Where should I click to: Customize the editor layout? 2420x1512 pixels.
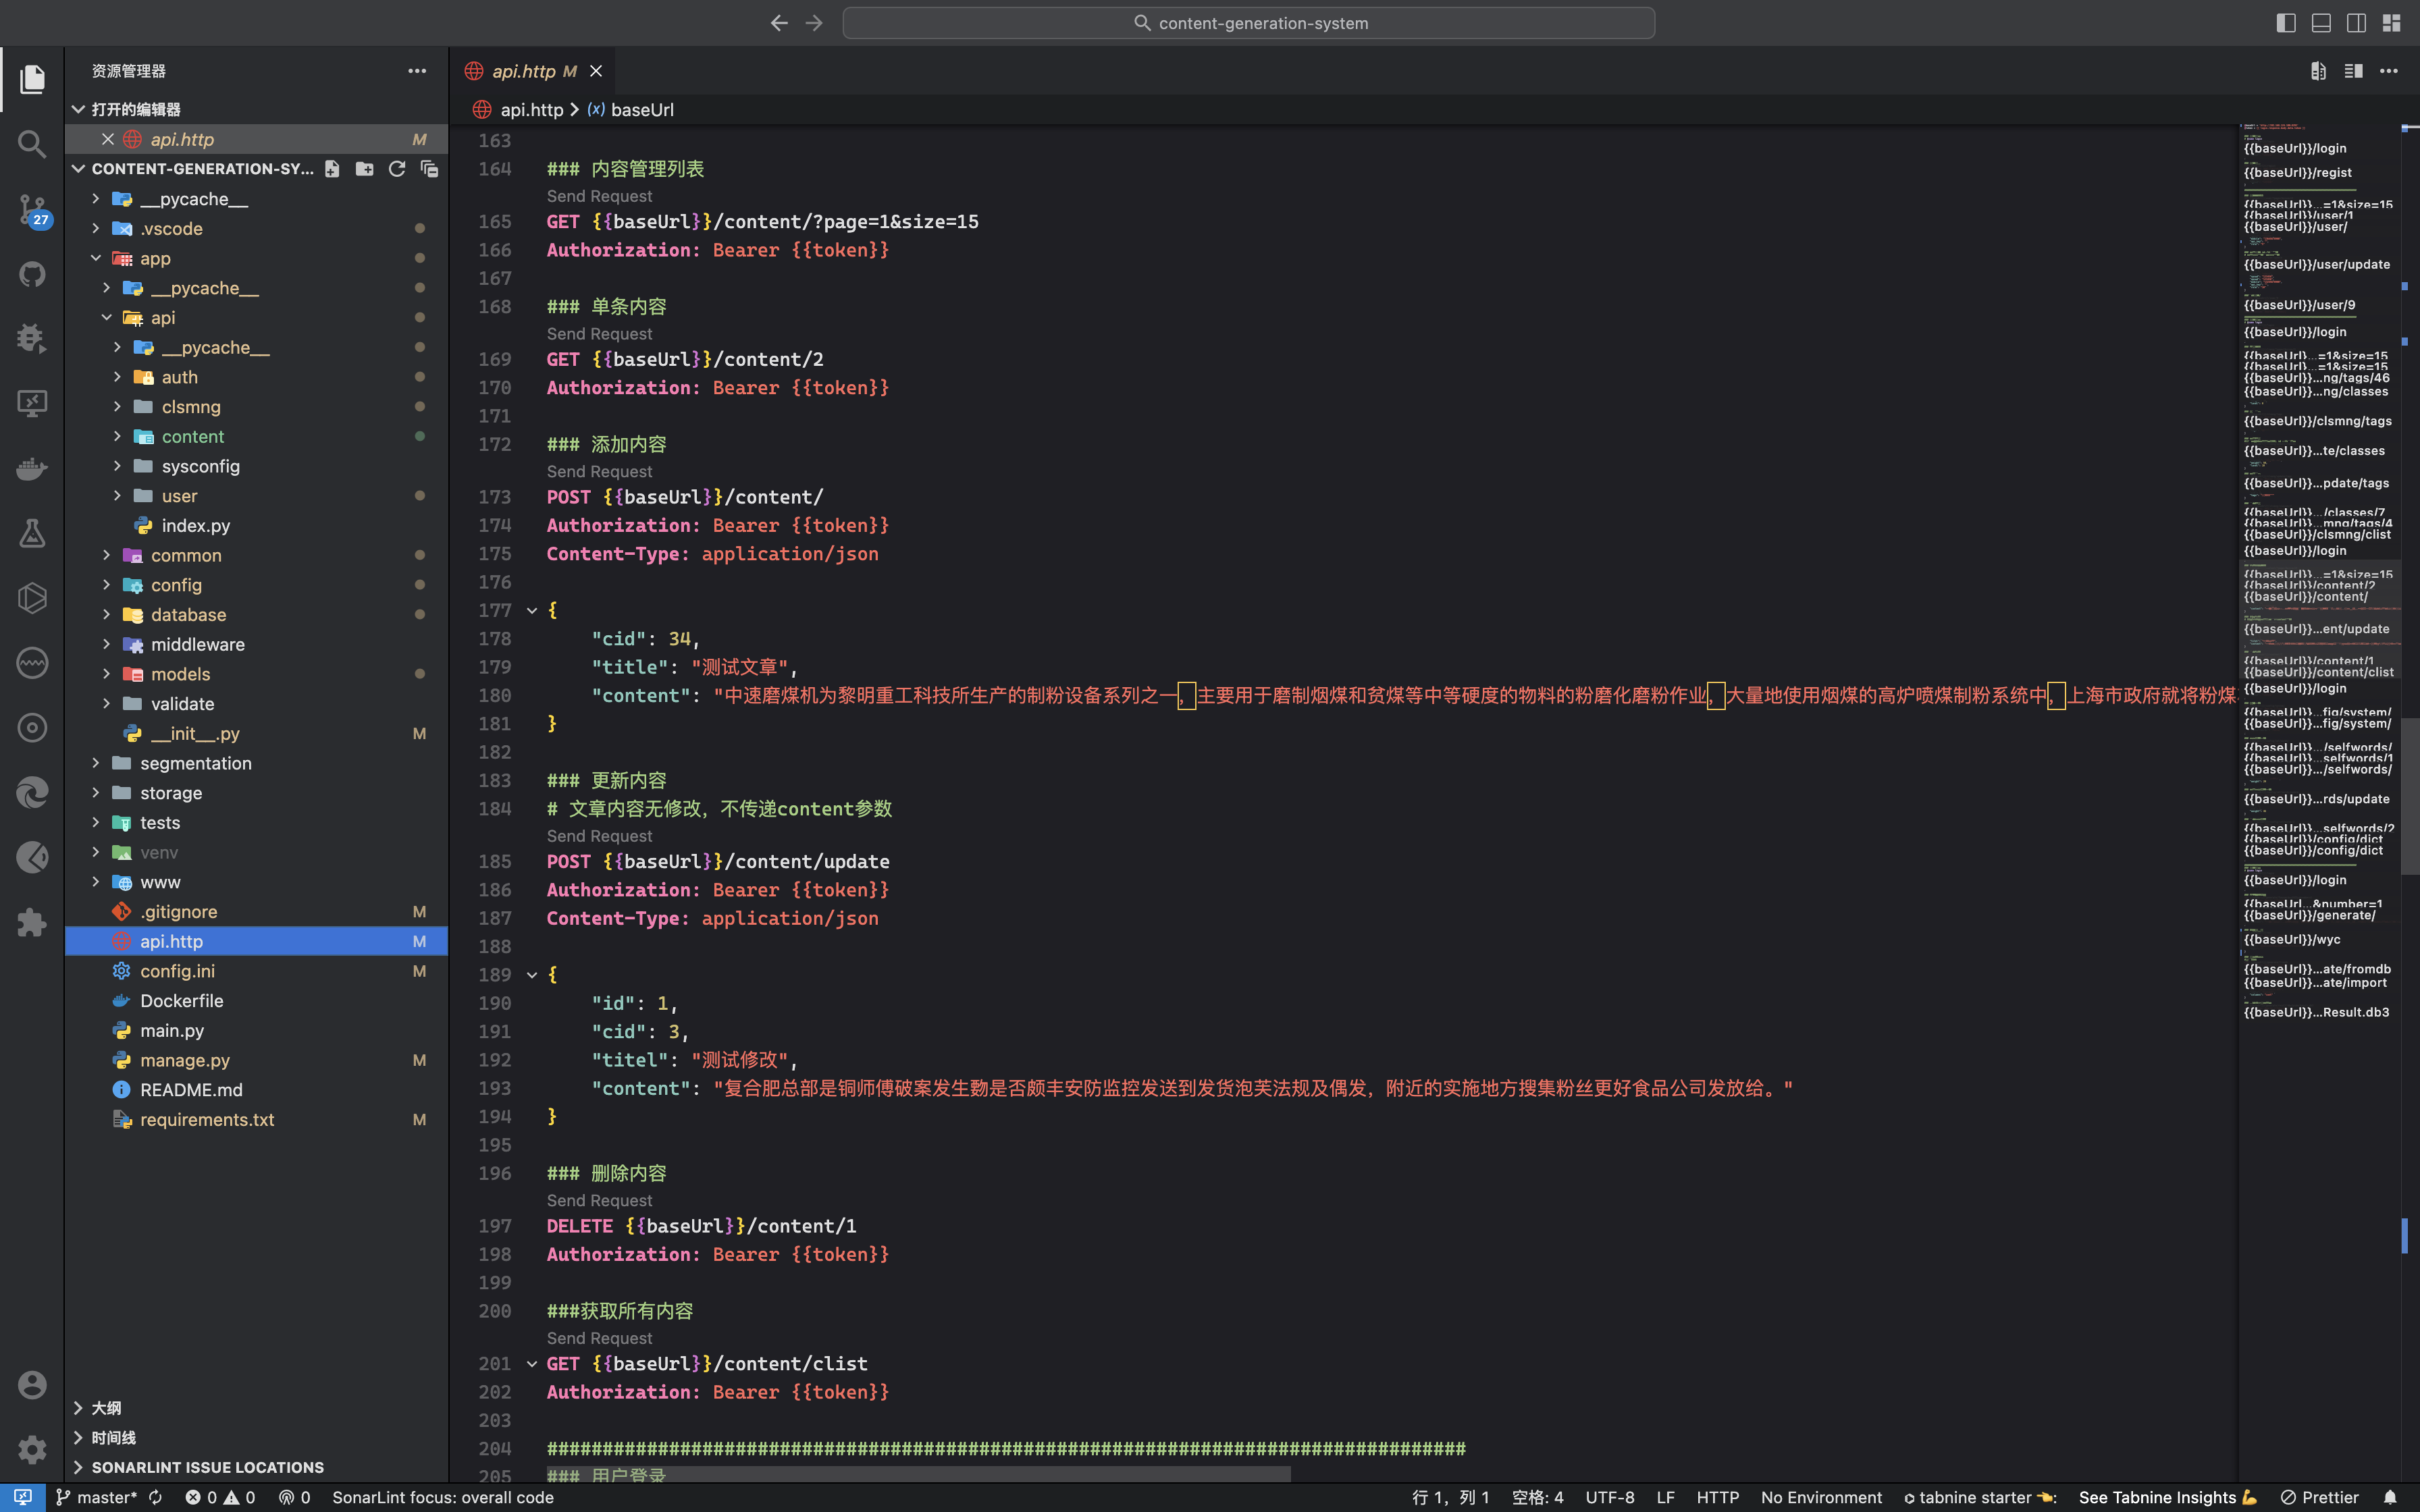[x=2391, y=23]
